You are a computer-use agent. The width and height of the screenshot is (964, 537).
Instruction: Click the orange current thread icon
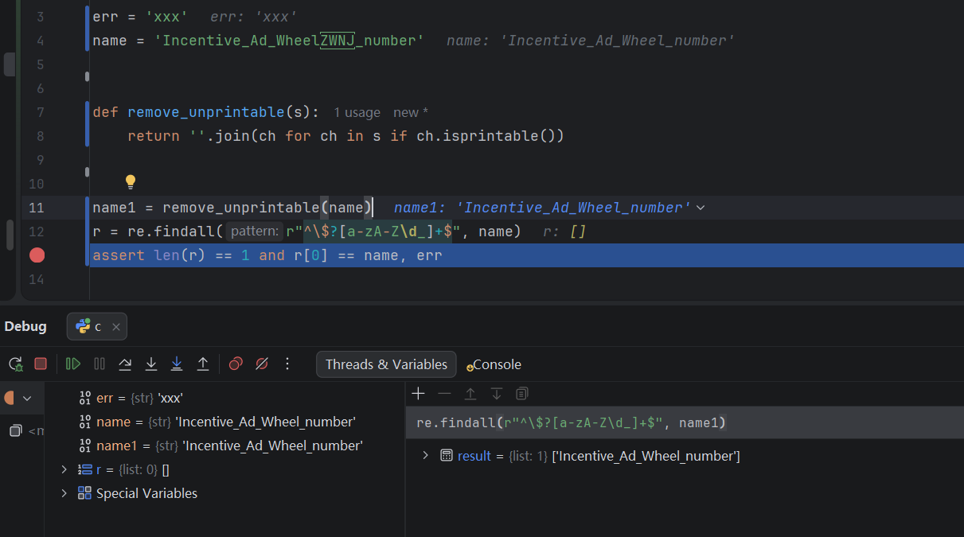point(10,398)
